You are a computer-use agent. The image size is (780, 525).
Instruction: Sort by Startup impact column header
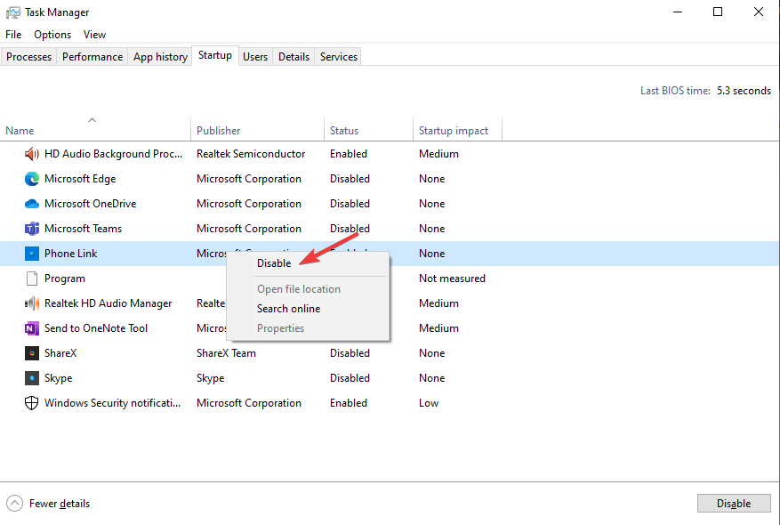point(454,131)
